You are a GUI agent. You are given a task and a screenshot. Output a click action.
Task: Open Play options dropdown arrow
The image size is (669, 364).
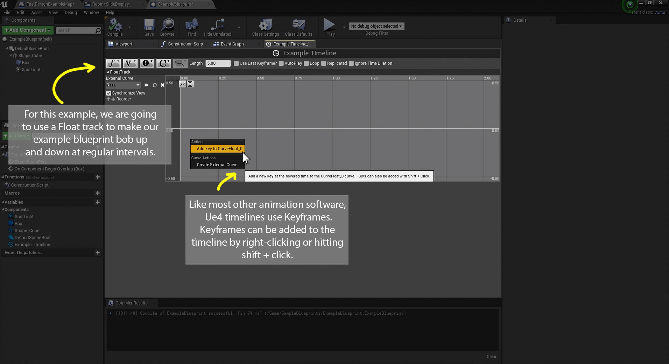click(x=344, y=27)
